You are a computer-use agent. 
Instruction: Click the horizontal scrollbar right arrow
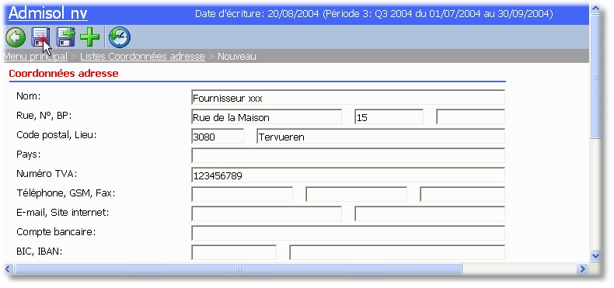point(583,269)
